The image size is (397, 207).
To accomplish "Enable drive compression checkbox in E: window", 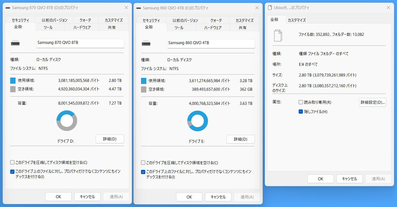I will 143,163.
